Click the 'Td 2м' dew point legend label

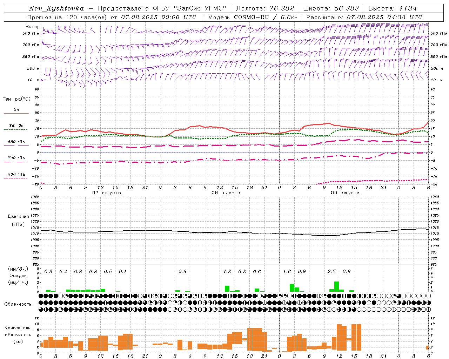coord(16,126)
